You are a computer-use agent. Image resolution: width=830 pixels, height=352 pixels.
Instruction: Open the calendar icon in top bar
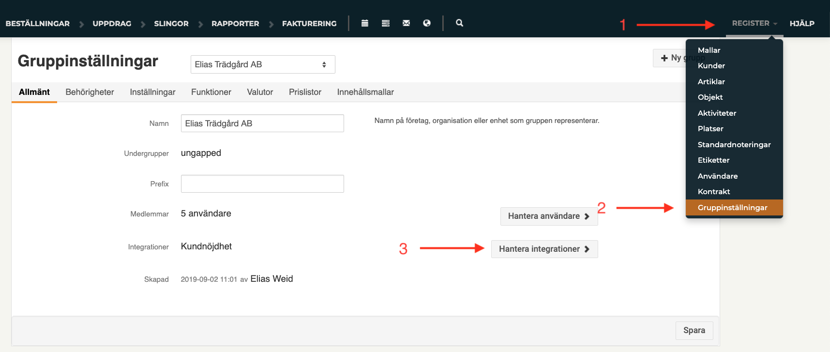(365, 23)
